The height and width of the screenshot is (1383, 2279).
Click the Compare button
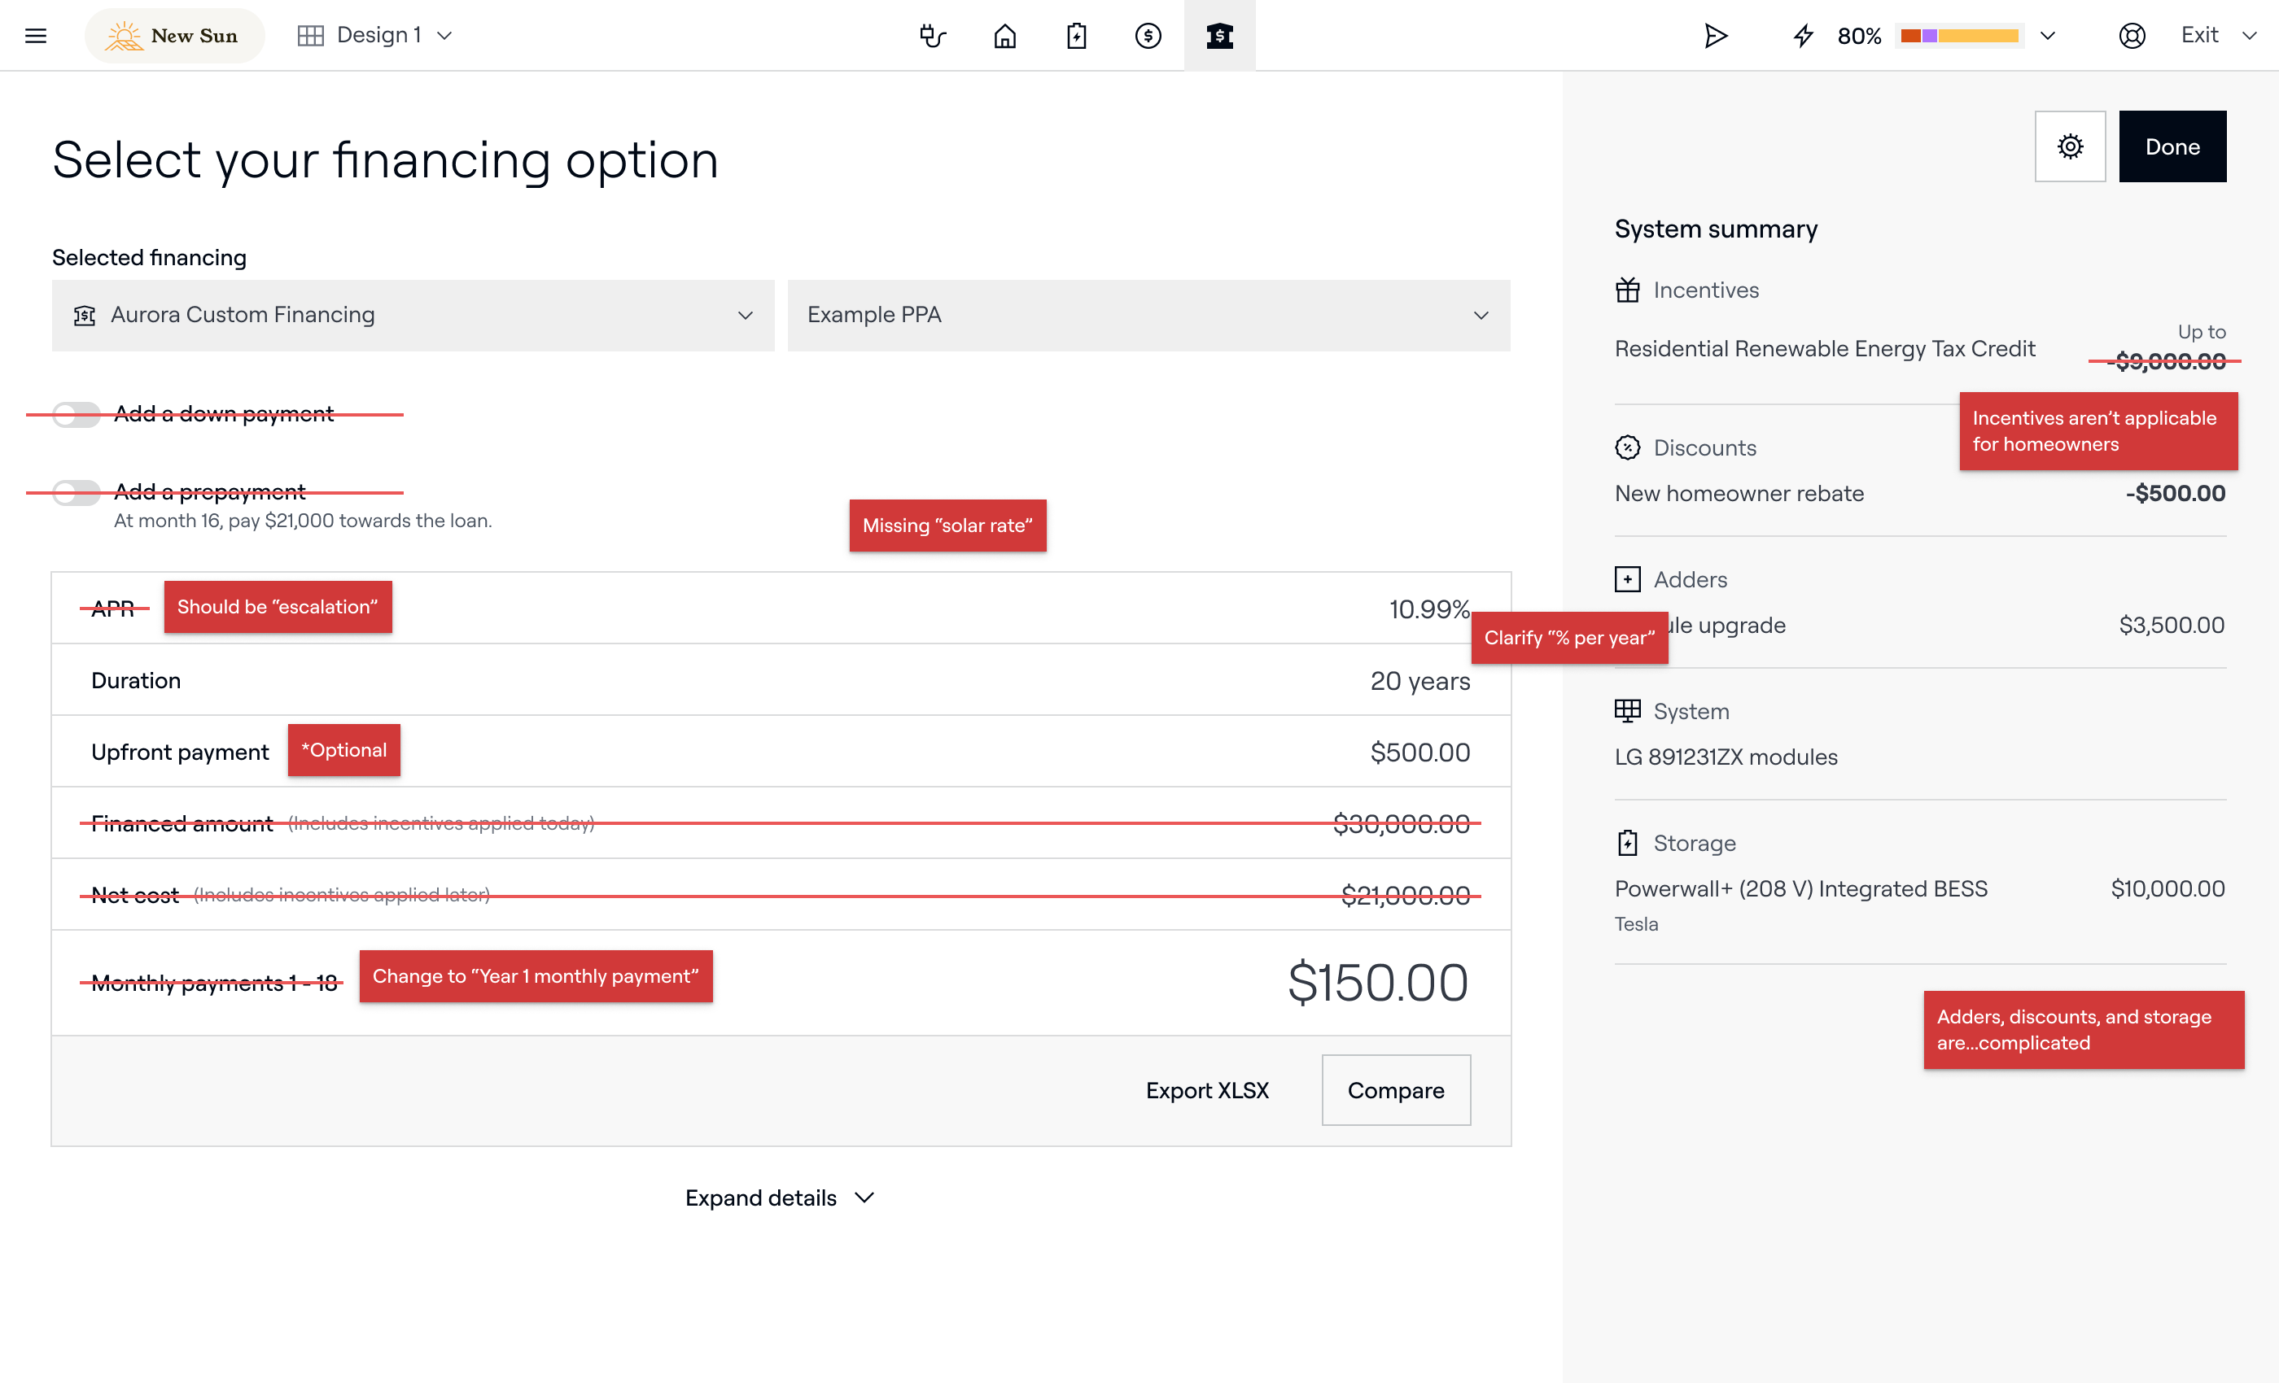(1395, 1090)
